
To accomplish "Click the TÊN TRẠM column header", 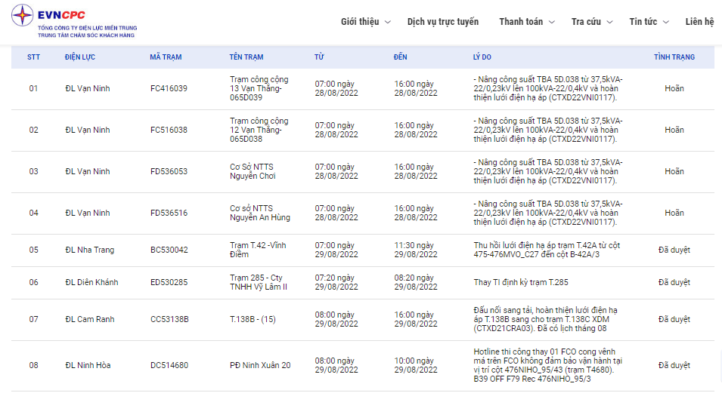I will point(246,57).
